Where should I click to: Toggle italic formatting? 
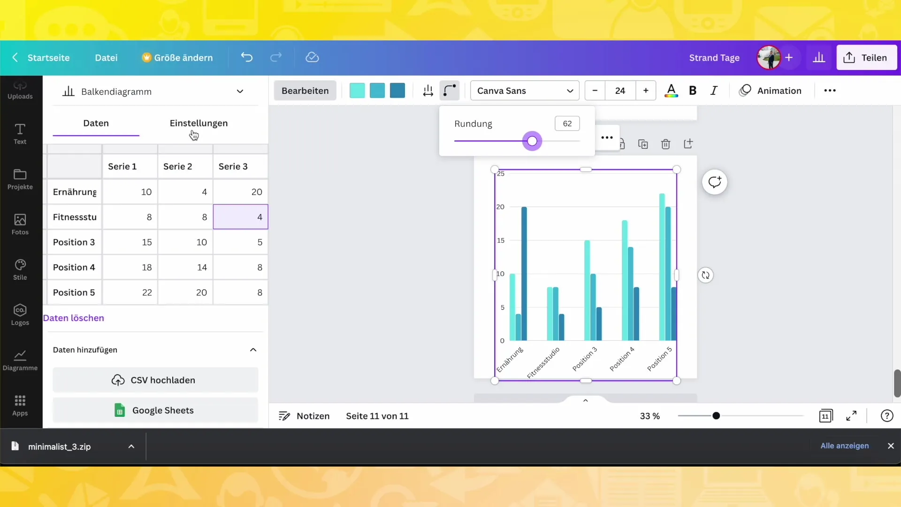click(714, 91)
